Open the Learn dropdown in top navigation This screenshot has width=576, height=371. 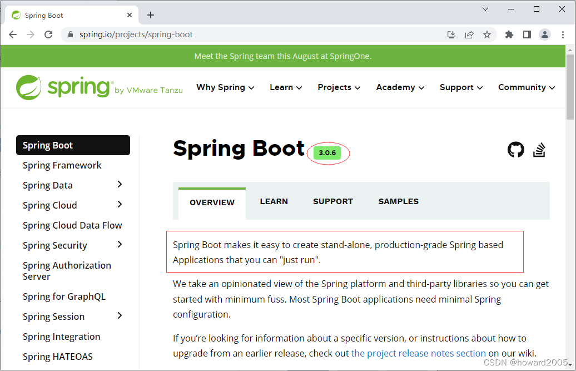point(286,87)
